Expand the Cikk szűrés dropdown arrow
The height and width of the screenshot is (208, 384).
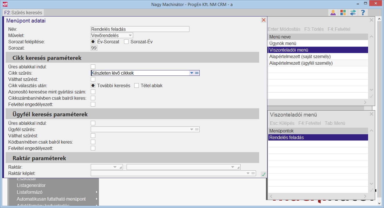[191, 73]
